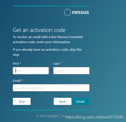This screenshot has width=126, height=122.
Task: Go Back to the previous step
Action: click(62, 101)
